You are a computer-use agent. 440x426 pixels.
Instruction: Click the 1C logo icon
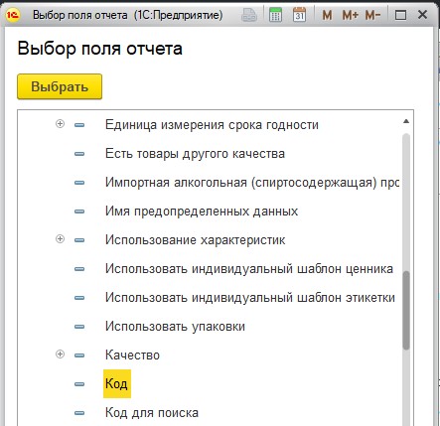13,15
